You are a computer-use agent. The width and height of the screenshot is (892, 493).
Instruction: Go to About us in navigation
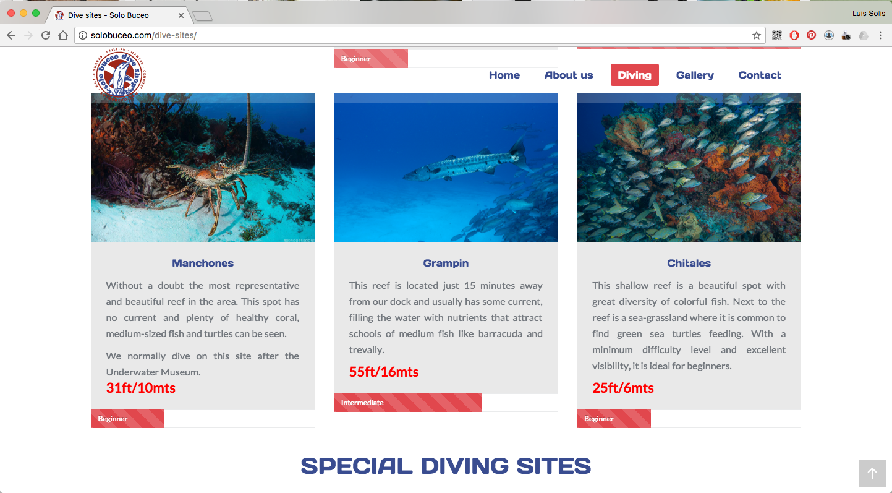569,75
